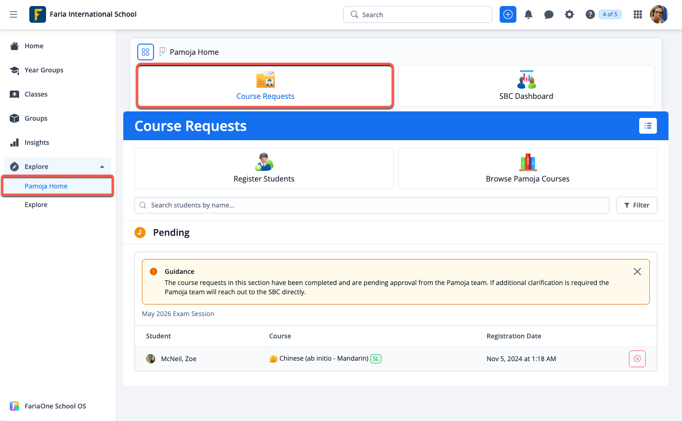This screenshot has width=682, height=421.
Task: Open Browse Pamoja Courses
Action: tap(527, 169)
